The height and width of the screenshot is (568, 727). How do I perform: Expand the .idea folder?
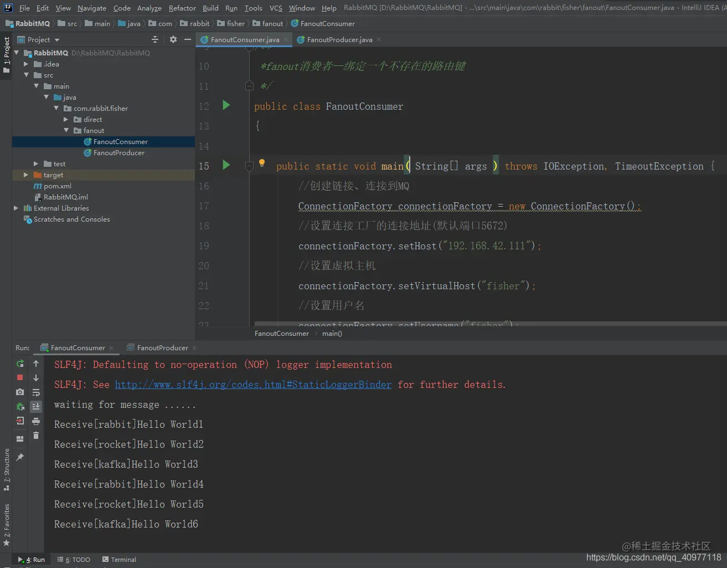click(x=26, y=64)
